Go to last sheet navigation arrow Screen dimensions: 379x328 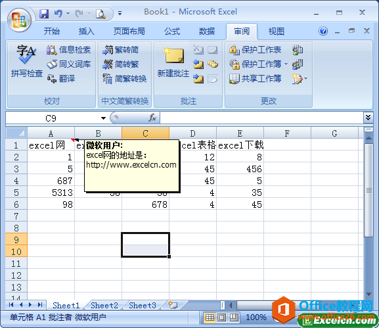(x=40, y=305)
